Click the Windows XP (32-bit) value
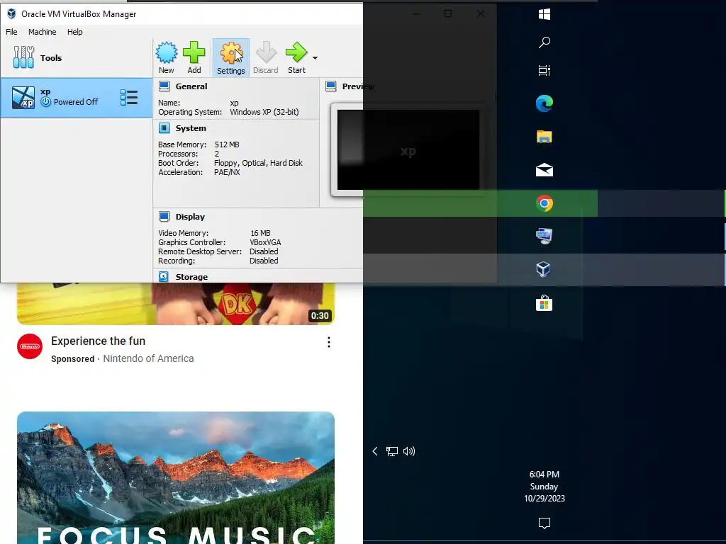726x544 pixels. click(264, 112)
